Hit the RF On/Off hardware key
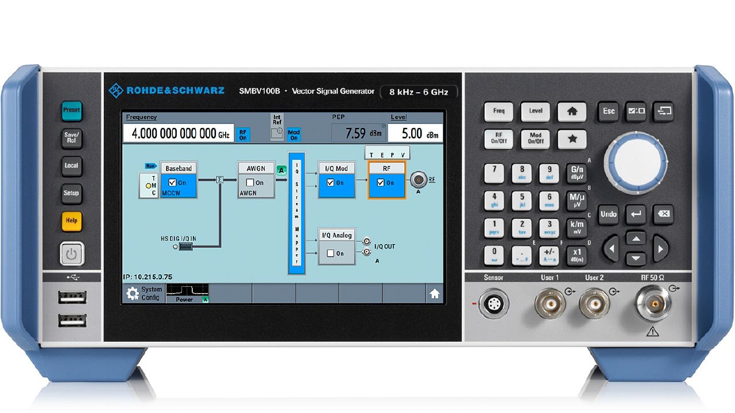The width and height of the screenshot is (735, 413). (x=499, y=139)
